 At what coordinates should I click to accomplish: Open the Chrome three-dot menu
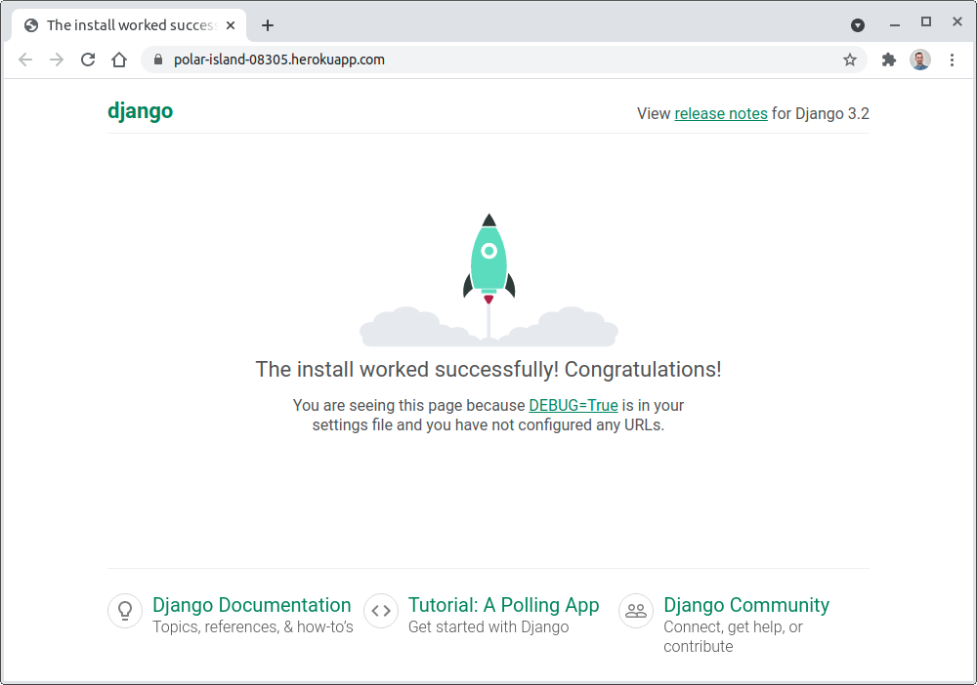pyautogui.click(x=953, y=60)
